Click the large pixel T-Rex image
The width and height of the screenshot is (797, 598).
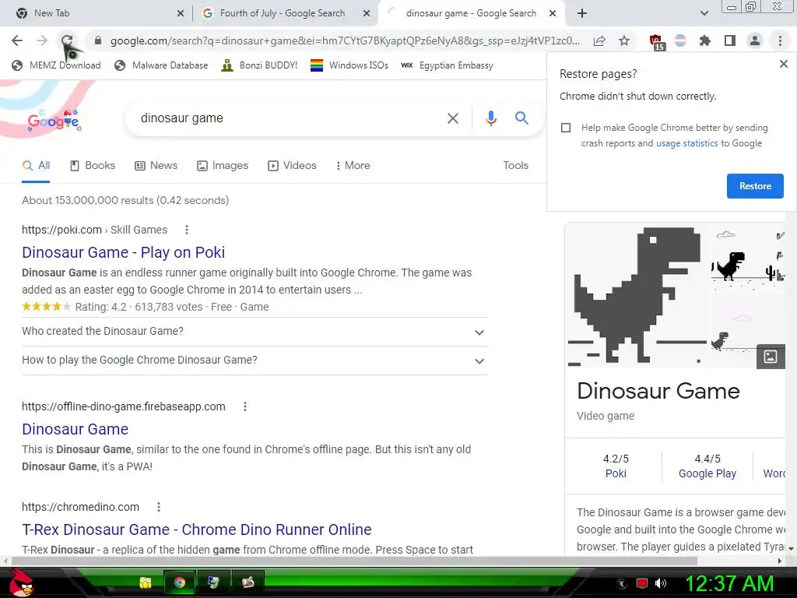point(637,296)
